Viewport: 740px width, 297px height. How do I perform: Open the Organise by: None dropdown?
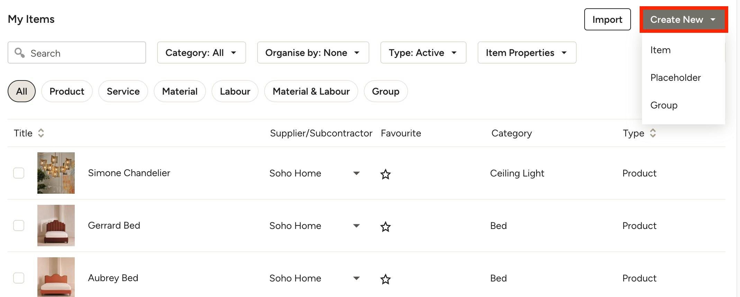(313, 52)
